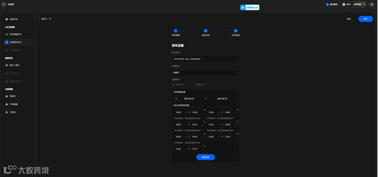
Task: Click the 立即充值 recharge button
Action: [357, 4]
